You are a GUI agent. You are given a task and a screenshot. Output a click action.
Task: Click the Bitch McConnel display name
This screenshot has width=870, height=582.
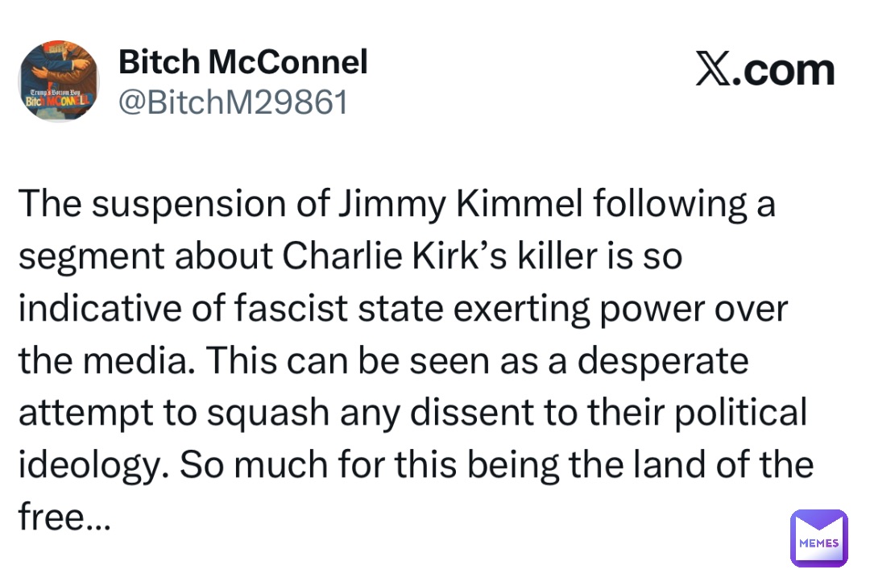click(x=243, y=61)
